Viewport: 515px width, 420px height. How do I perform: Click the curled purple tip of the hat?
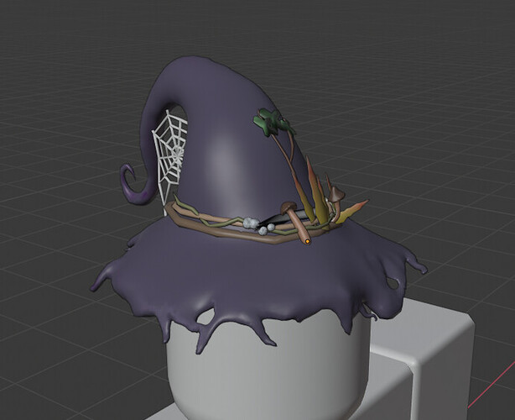pyautogui.click(x=137, y=184)
